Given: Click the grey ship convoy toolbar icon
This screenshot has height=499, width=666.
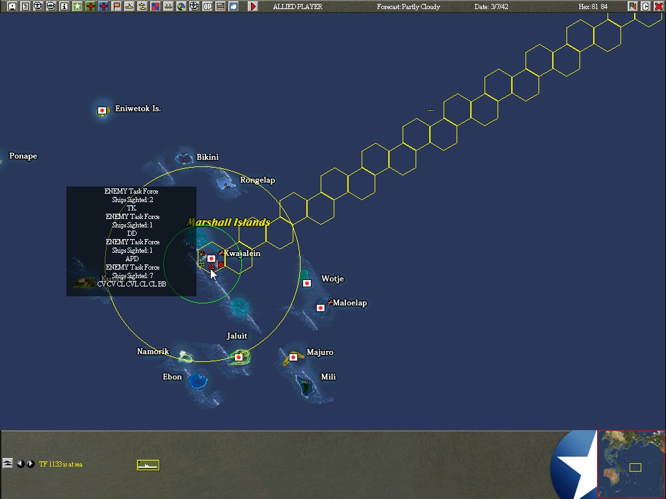Looking at the screenshot, I should [x=168, y=6].
